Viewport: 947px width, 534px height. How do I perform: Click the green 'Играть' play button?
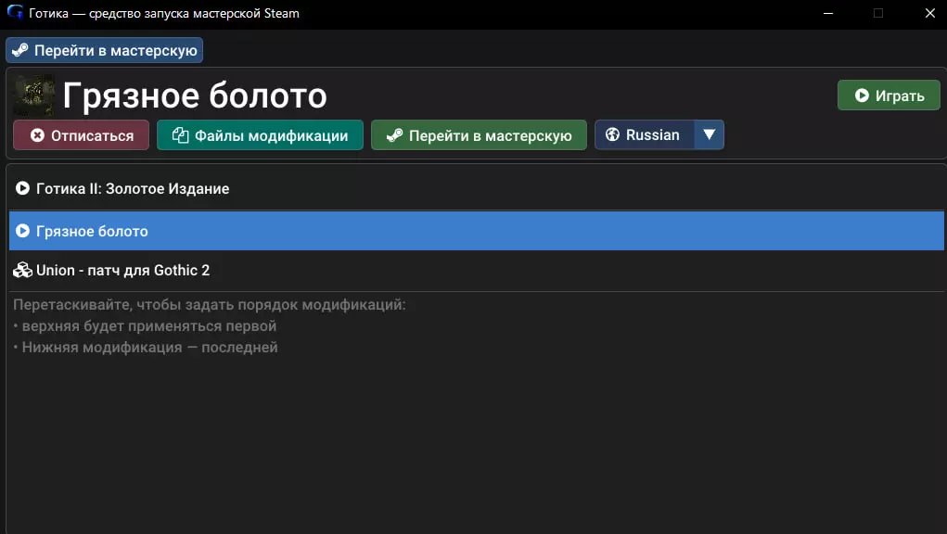pyautogui.click(x=889, y=95)
